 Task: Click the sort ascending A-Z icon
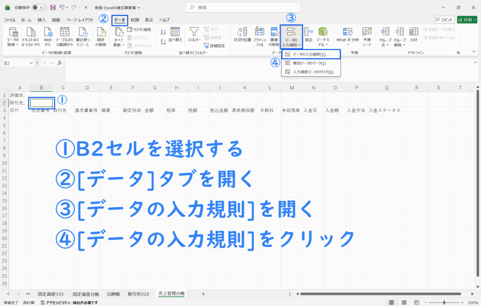163,32
